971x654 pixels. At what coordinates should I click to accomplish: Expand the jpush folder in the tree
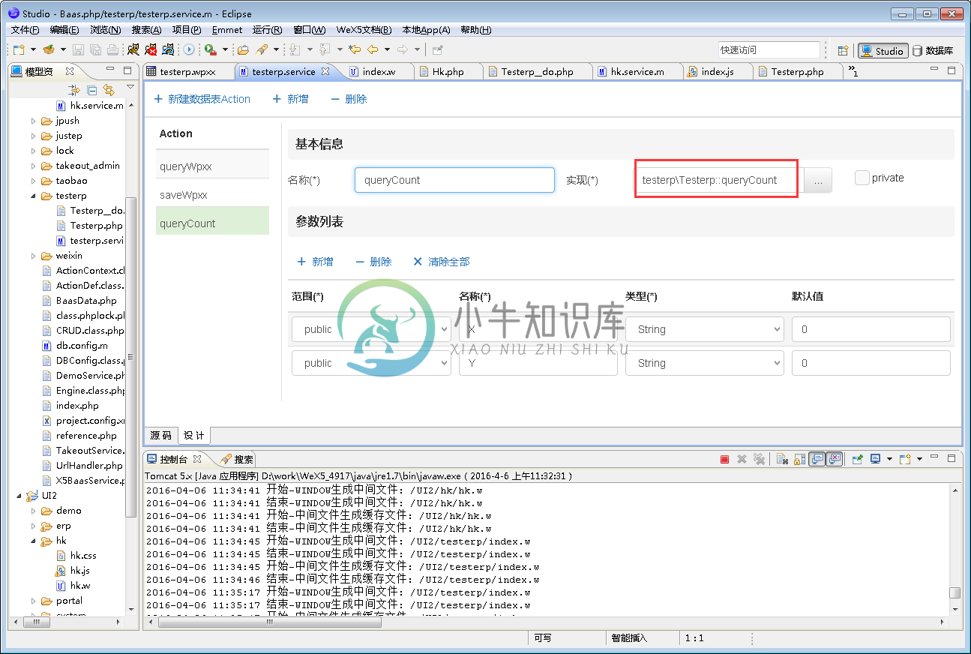click(34, 121)
